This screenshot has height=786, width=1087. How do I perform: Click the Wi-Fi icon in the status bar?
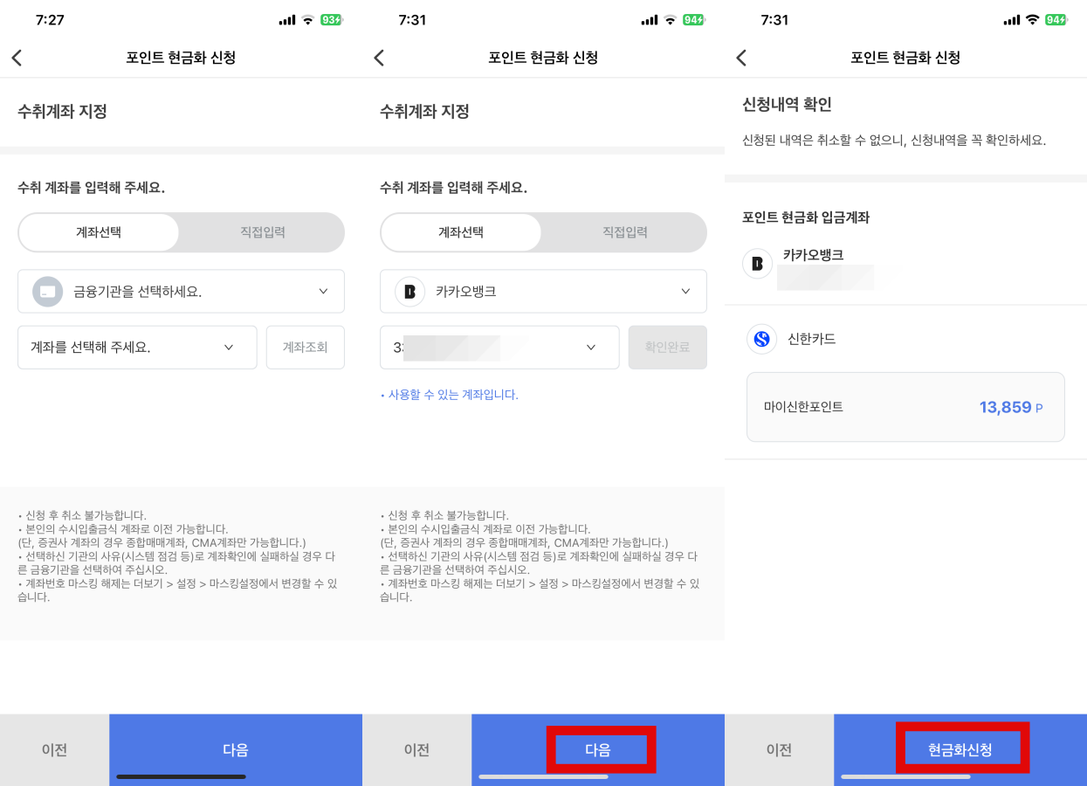[x=308, y=18]
